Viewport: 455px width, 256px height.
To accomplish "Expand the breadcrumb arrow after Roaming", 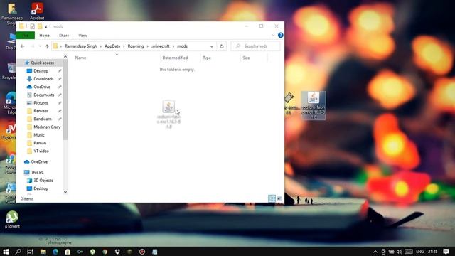I will coord(147,46).
